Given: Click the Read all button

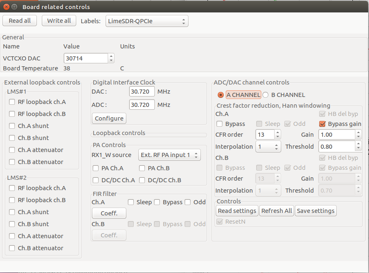Looking at the screenshot, I should pyautogui.click(x=19, y=20).
